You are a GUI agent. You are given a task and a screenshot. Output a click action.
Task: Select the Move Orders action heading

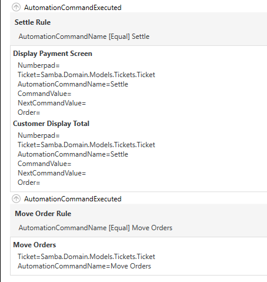(x=35, y=245)
